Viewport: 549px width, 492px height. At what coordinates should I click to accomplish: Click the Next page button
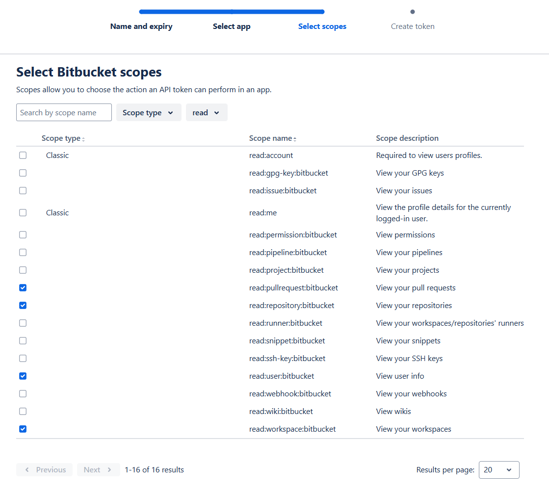(x=98, y=470)
